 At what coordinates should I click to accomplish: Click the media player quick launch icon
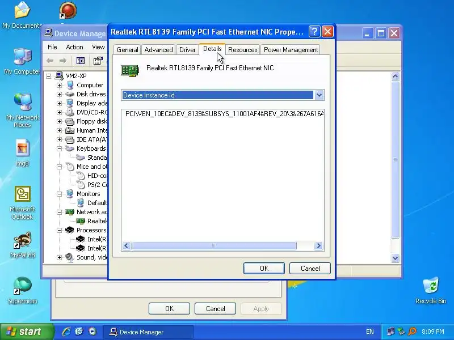click(x=93, y=331)
